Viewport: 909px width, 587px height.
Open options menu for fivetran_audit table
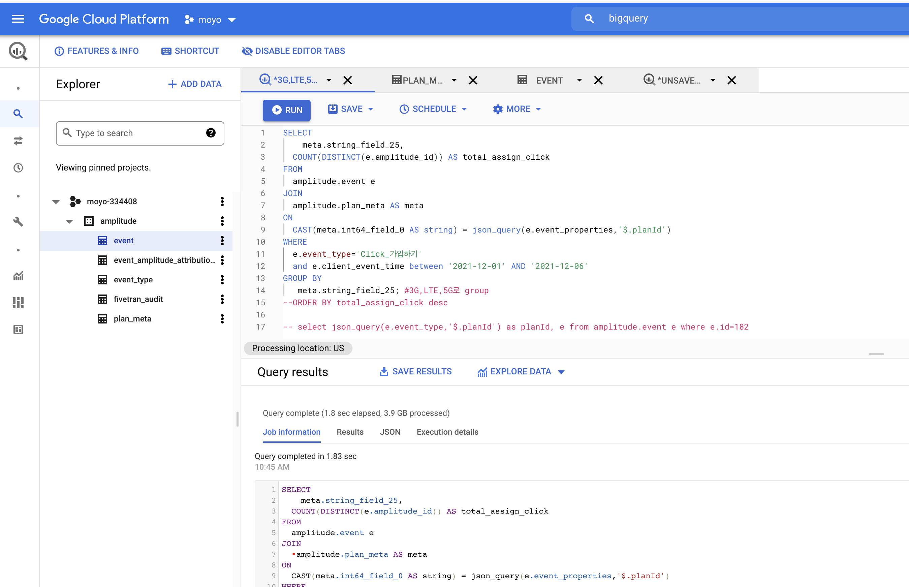point(222,299)
